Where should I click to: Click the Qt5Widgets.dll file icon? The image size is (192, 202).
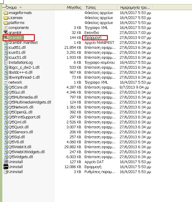[x=6, y=157]
